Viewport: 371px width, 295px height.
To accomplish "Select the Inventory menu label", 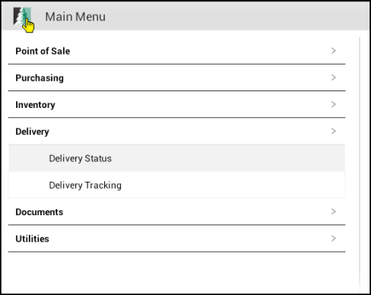I will pos(35,105).
